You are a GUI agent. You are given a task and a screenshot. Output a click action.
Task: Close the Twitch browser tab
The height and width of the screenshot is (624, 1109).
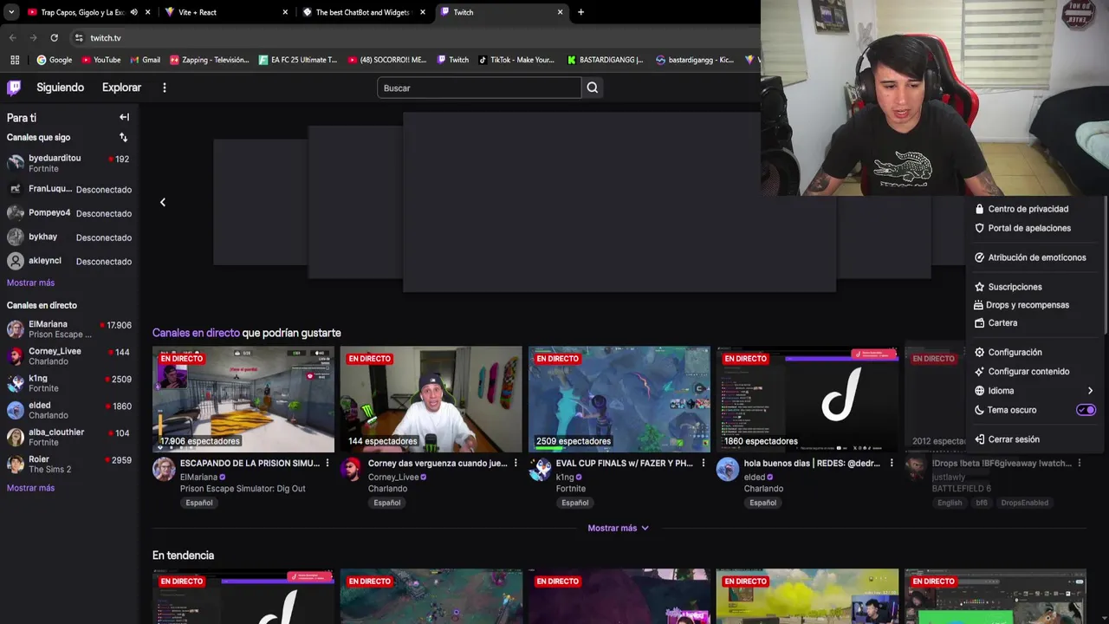coord(560,12)
